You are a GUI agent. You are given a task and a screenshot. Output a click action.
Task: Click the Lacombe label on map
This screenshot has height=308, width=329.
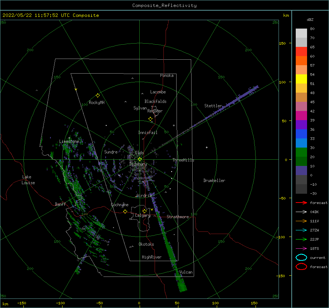[x=158, y=92]
